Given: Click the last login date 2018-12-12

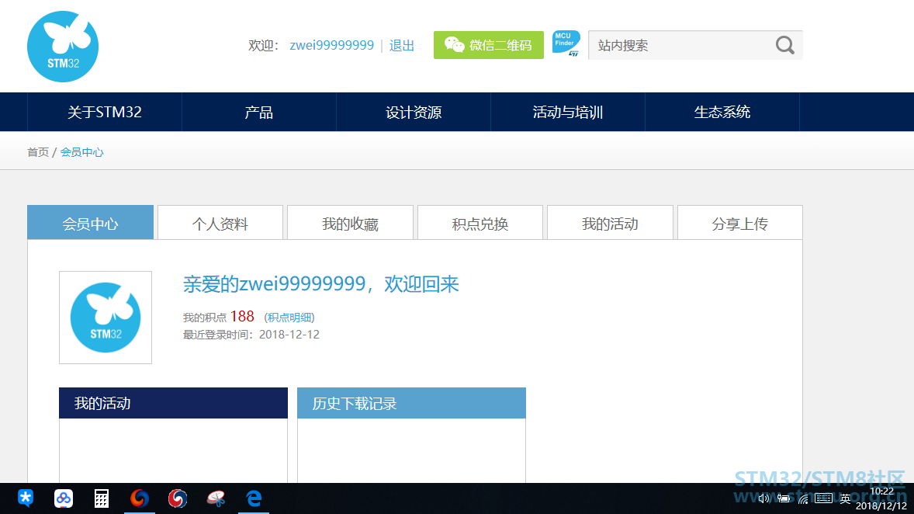Looking at the screenshot, I should 289,335.
